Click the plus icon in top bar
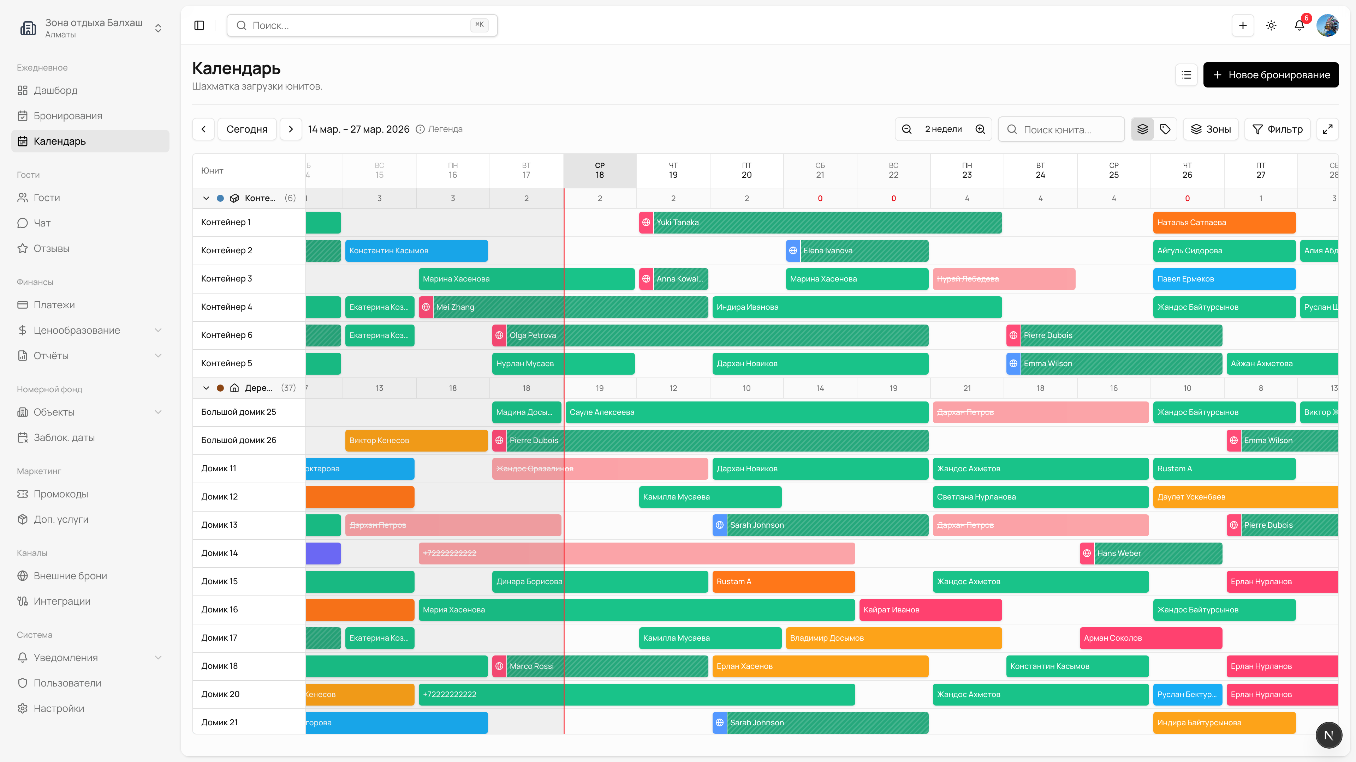The width and height of the screenshot is (1356, 762). point(1242,25)
